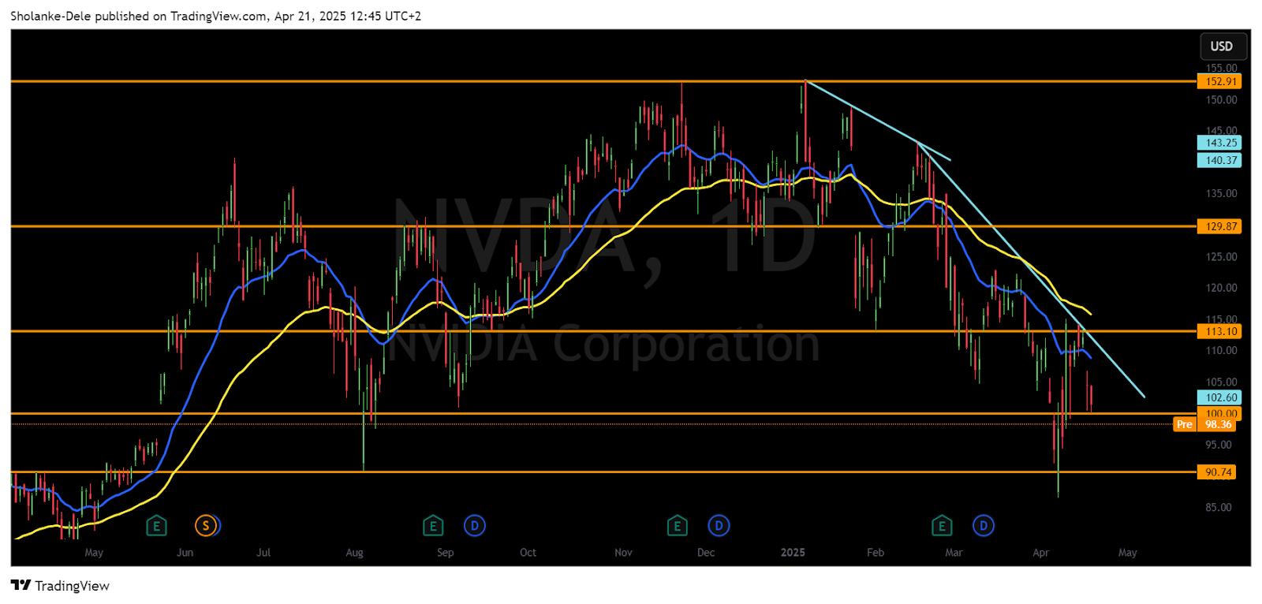Click the Feb label on time axis
This screenshot has height=604, width=1262.
(x=876, y=552)
